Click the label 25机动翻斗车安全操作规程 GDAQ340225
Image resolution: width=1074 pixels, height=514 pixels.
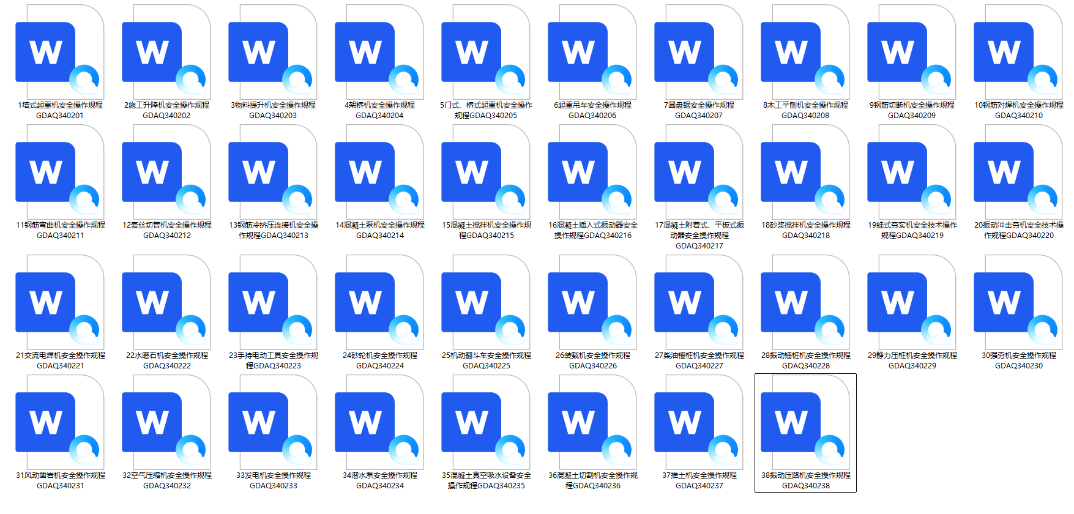point(487,360)
